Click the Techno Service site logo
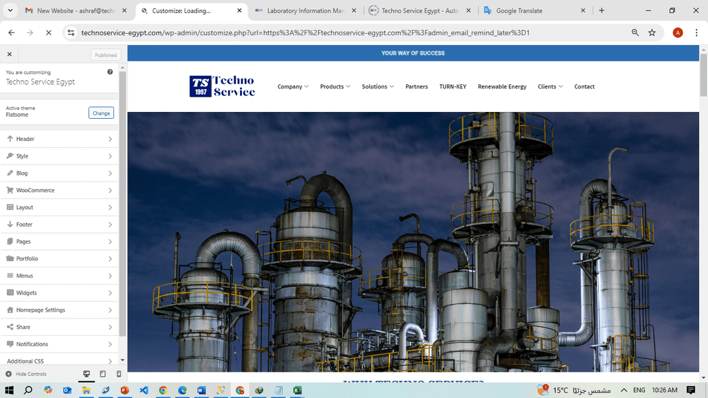 click(222, 86)
